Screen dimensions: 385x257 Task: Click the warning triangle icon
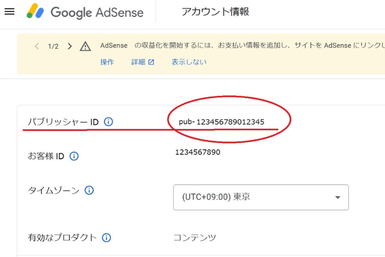[x=85, y=46]
